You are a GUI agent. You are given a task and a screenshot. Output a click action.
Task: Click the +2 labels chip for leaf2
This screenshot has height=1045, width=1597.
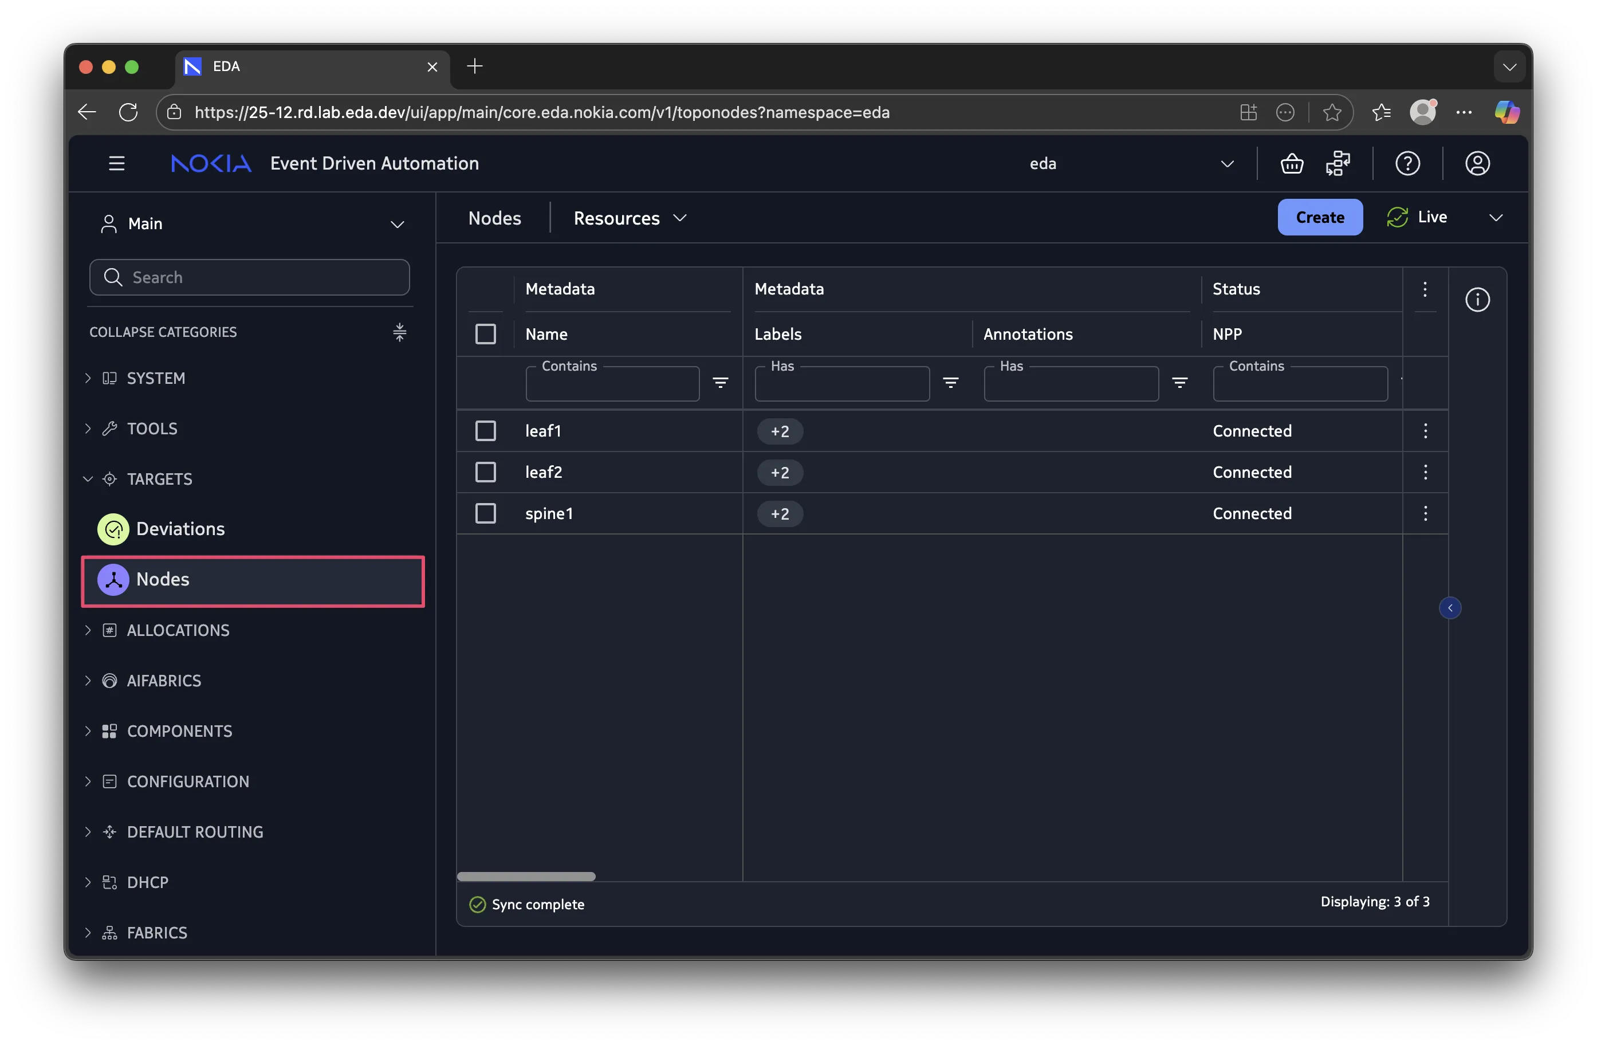779,473
